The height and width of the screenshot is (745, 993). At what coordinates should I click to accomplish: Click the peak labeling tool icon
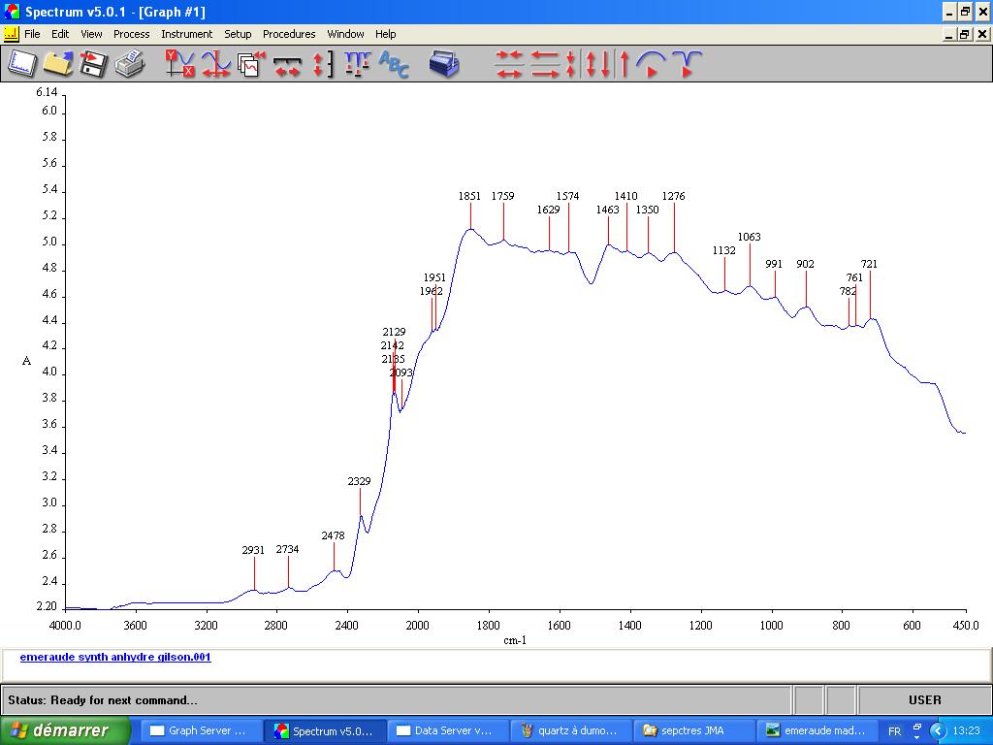coord(357,64)
